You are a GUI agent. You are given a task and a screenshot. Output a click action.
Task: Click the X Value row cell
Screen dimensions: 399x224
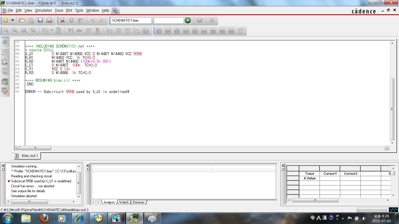pyautogui.click(x=309, y=178)
